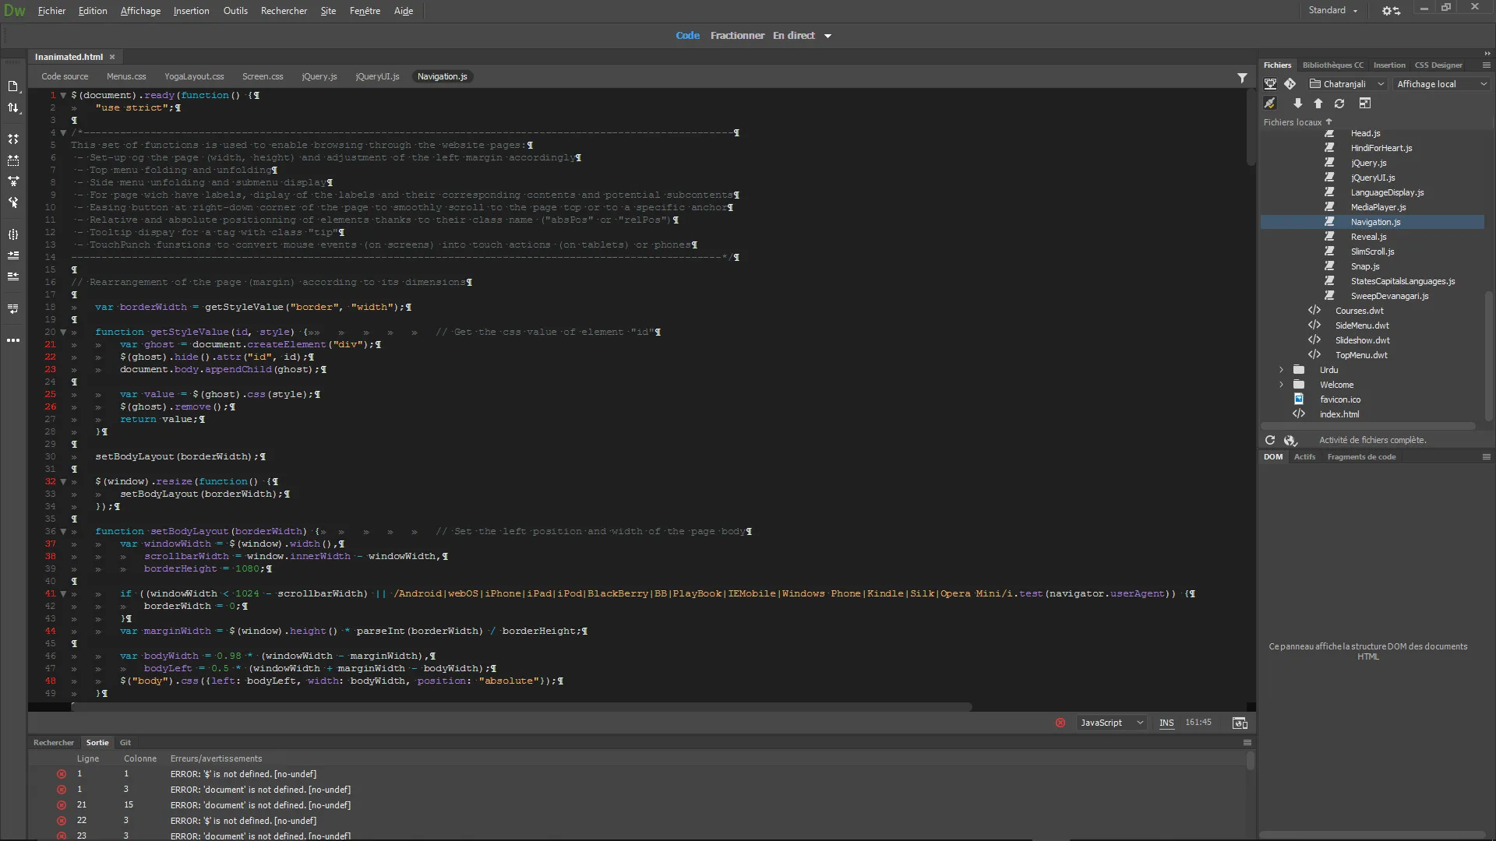
Task: Open the Screen.css related file
Action: coord(263,76)
